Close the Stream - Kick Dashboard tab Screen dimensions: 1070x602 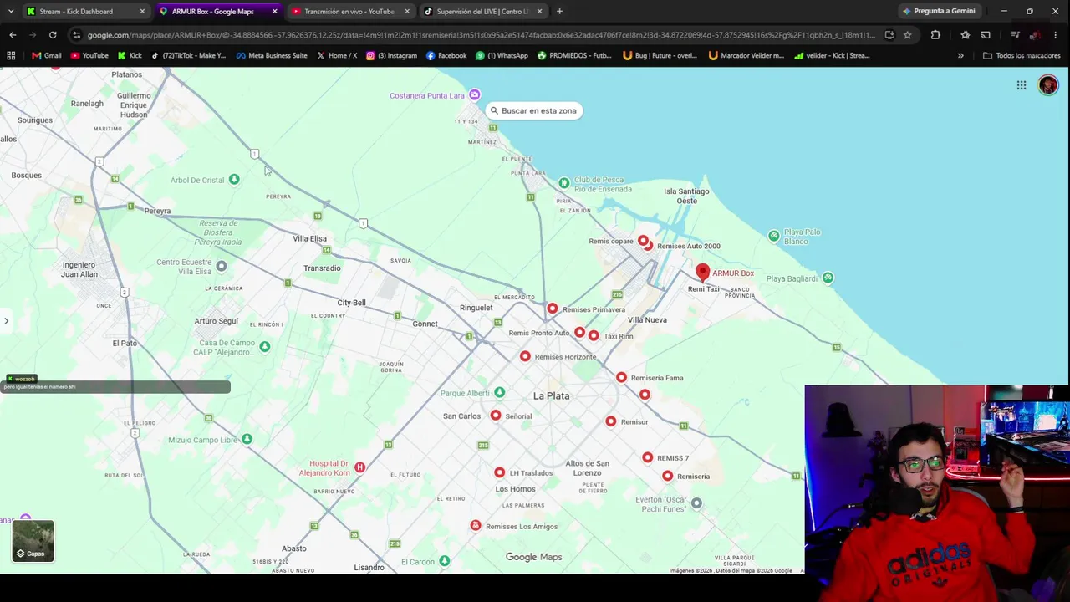click(x=142, y=12)
